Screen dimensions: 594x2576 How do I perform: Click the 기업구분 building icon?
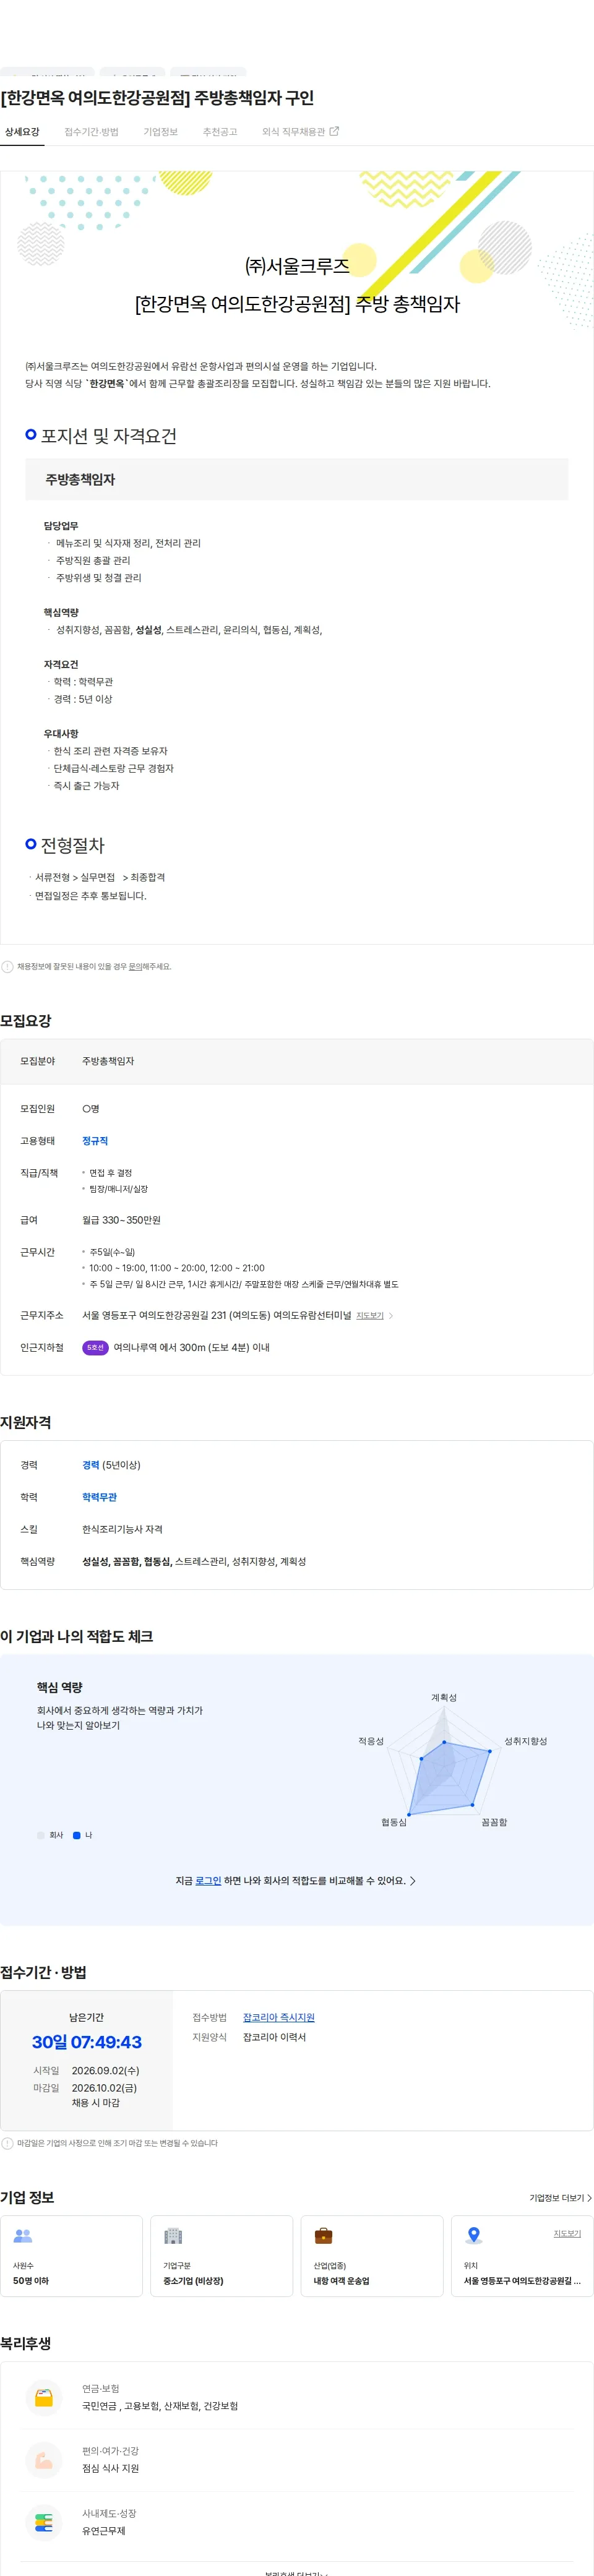coord(173,2236)
